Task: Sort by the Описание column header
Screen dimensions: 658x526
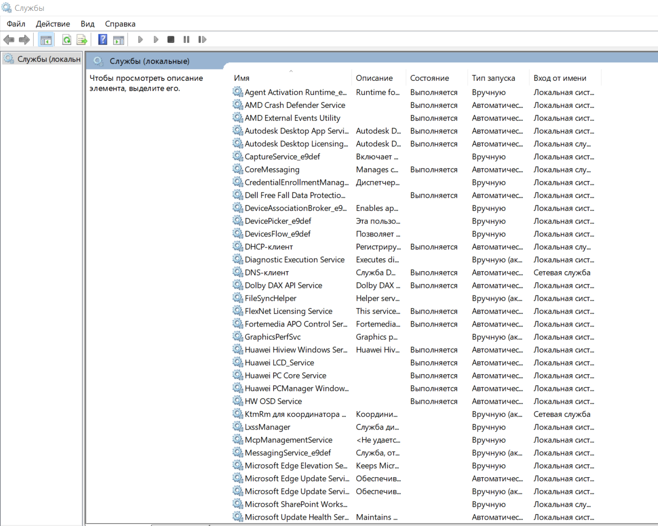Action: coord(379,78)
